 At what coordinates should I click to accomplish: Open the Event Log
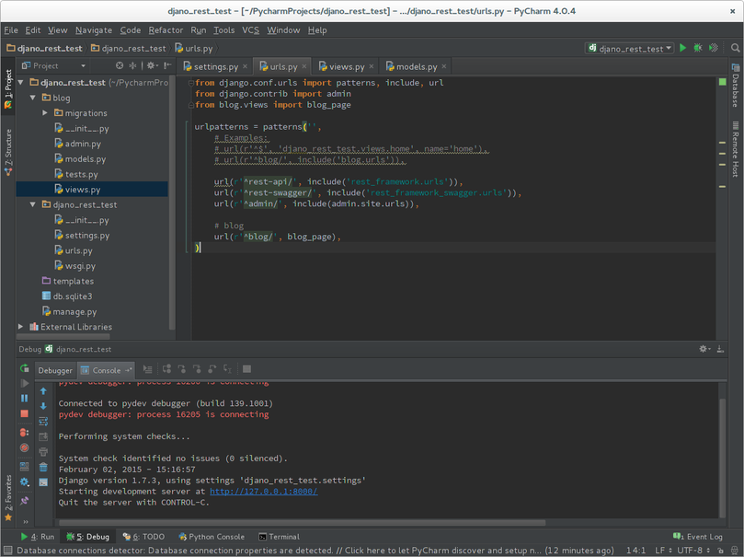tap(698, 537)
